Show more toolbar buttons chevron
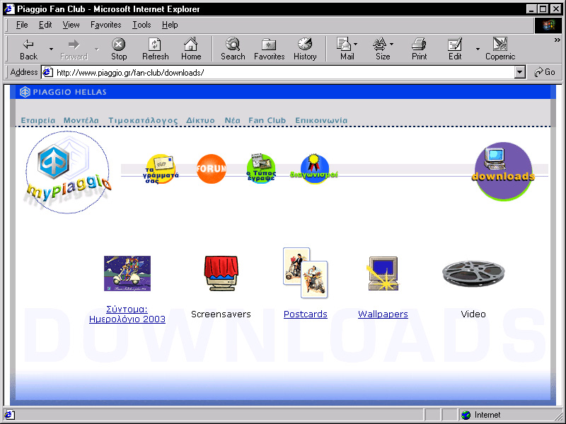Screen dimensions: 566x424 click(558, 40)
